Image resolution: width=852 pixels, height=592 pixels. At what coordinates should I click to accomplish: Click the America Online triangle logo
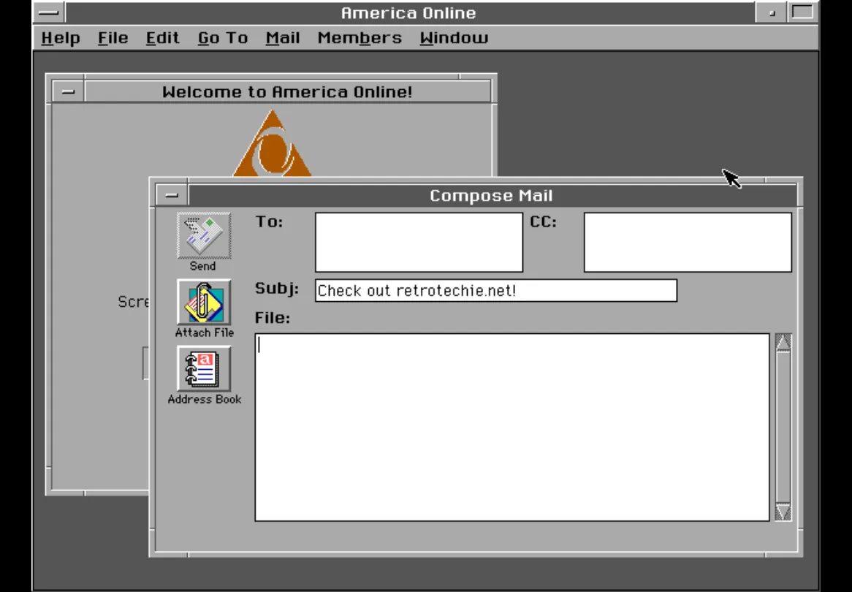point(273,143)
